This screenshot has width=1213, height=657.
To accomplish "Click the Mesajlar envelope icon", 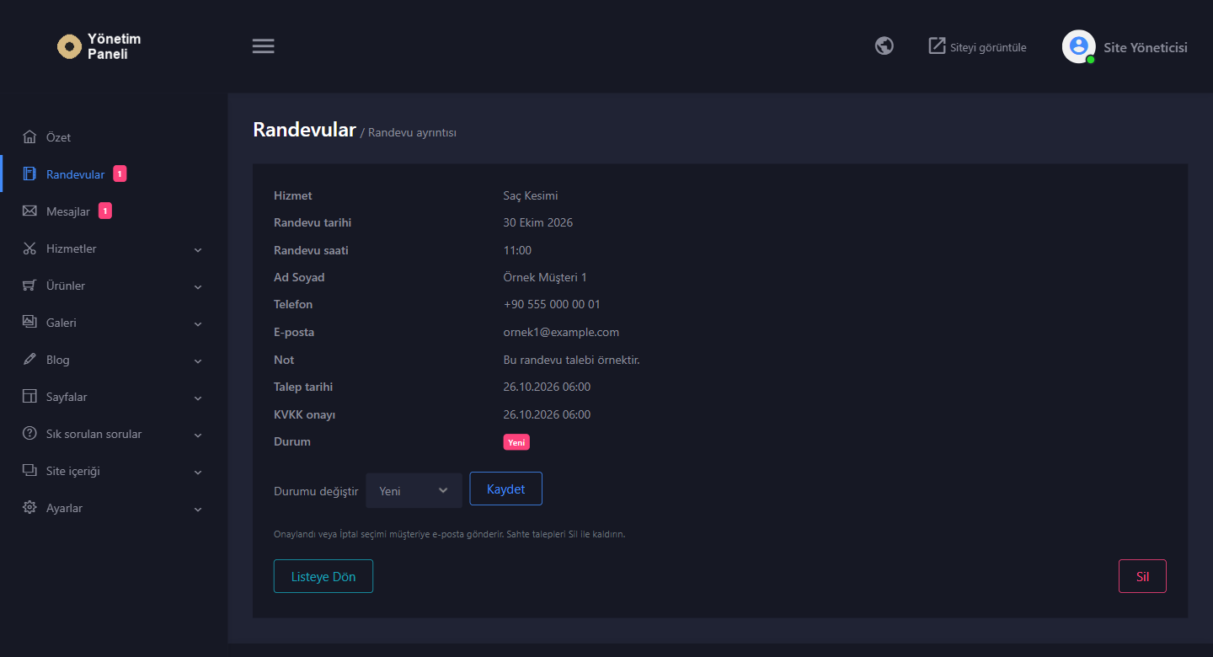I will [29, 211].
